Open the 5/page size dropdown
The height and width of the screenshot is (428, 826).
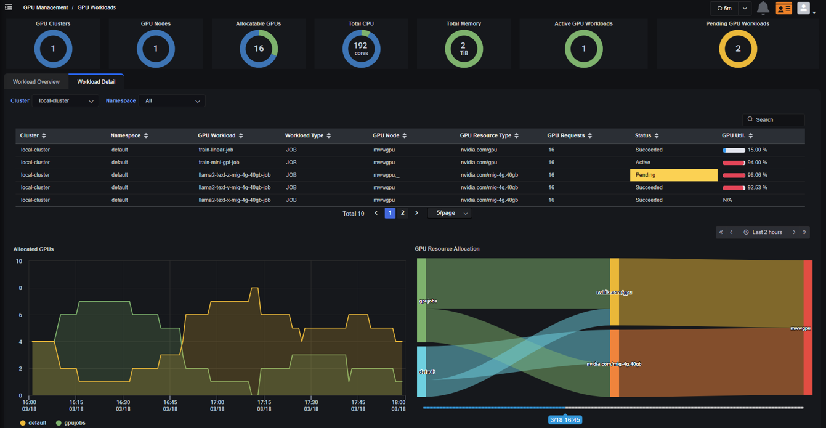[450, 213]
